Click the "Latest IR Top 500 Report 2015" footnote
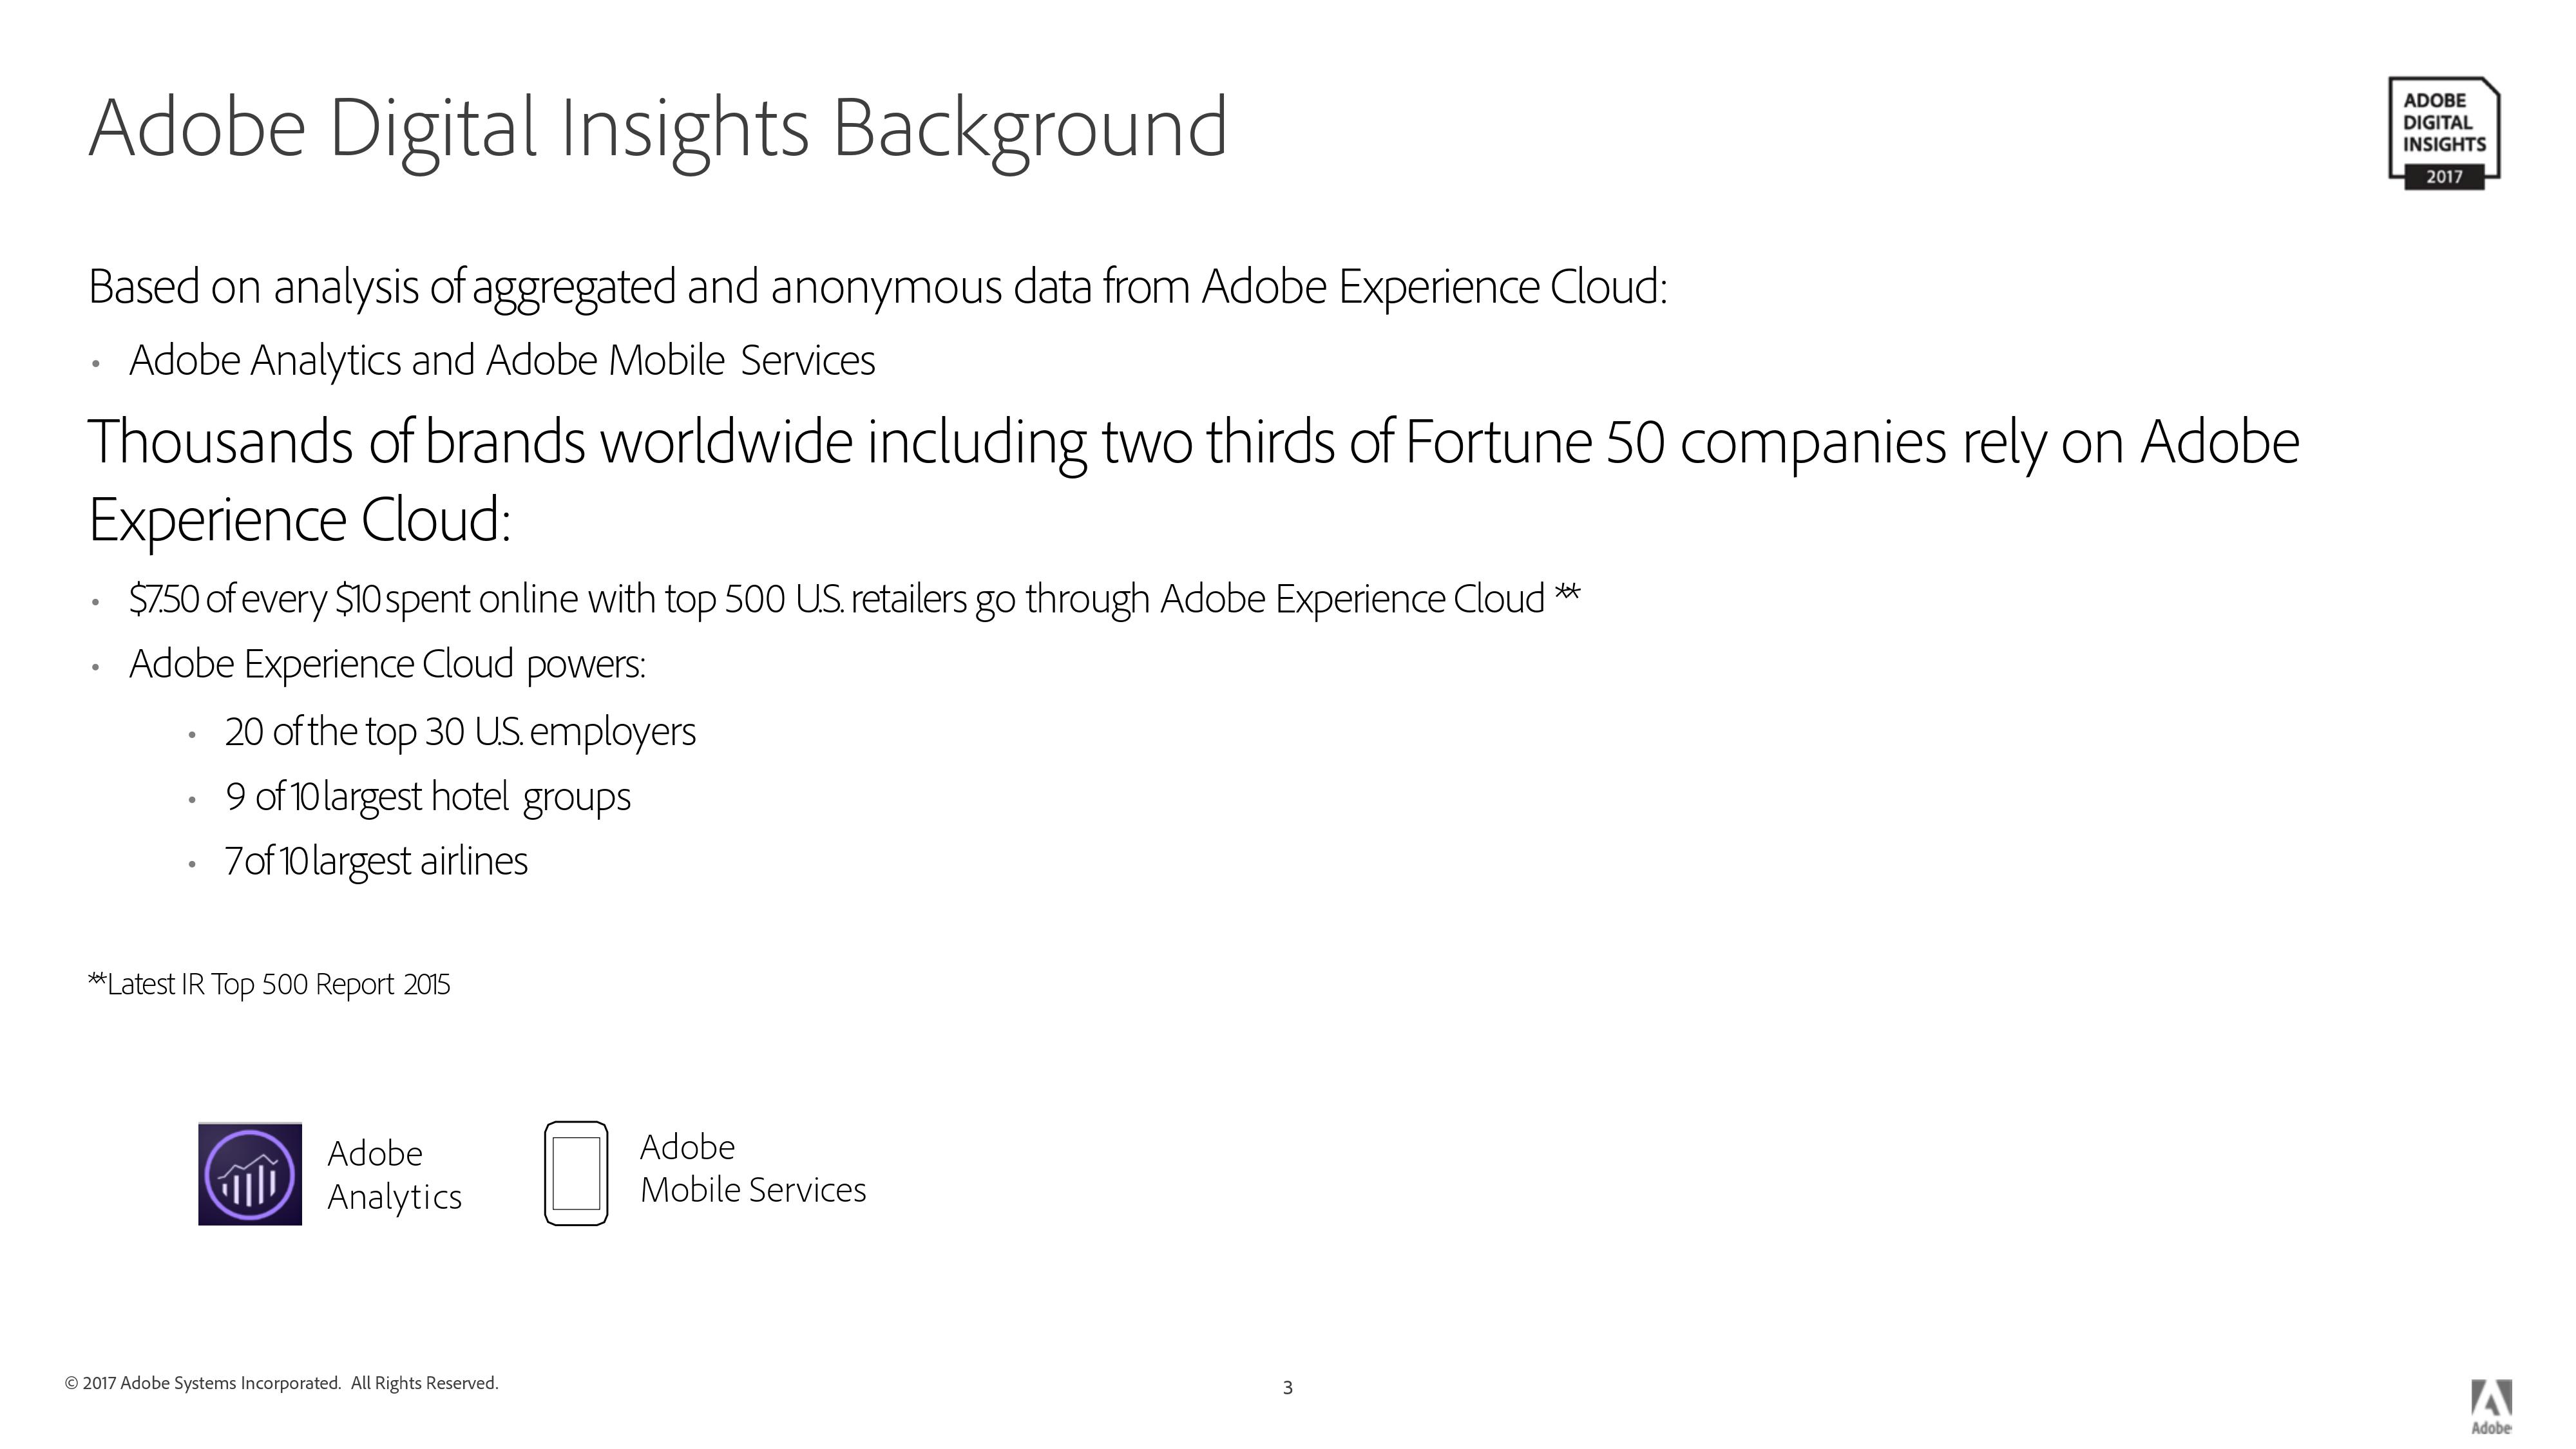The width and height of the screenshot is (2576, 1449). click(x=270, y=985)
